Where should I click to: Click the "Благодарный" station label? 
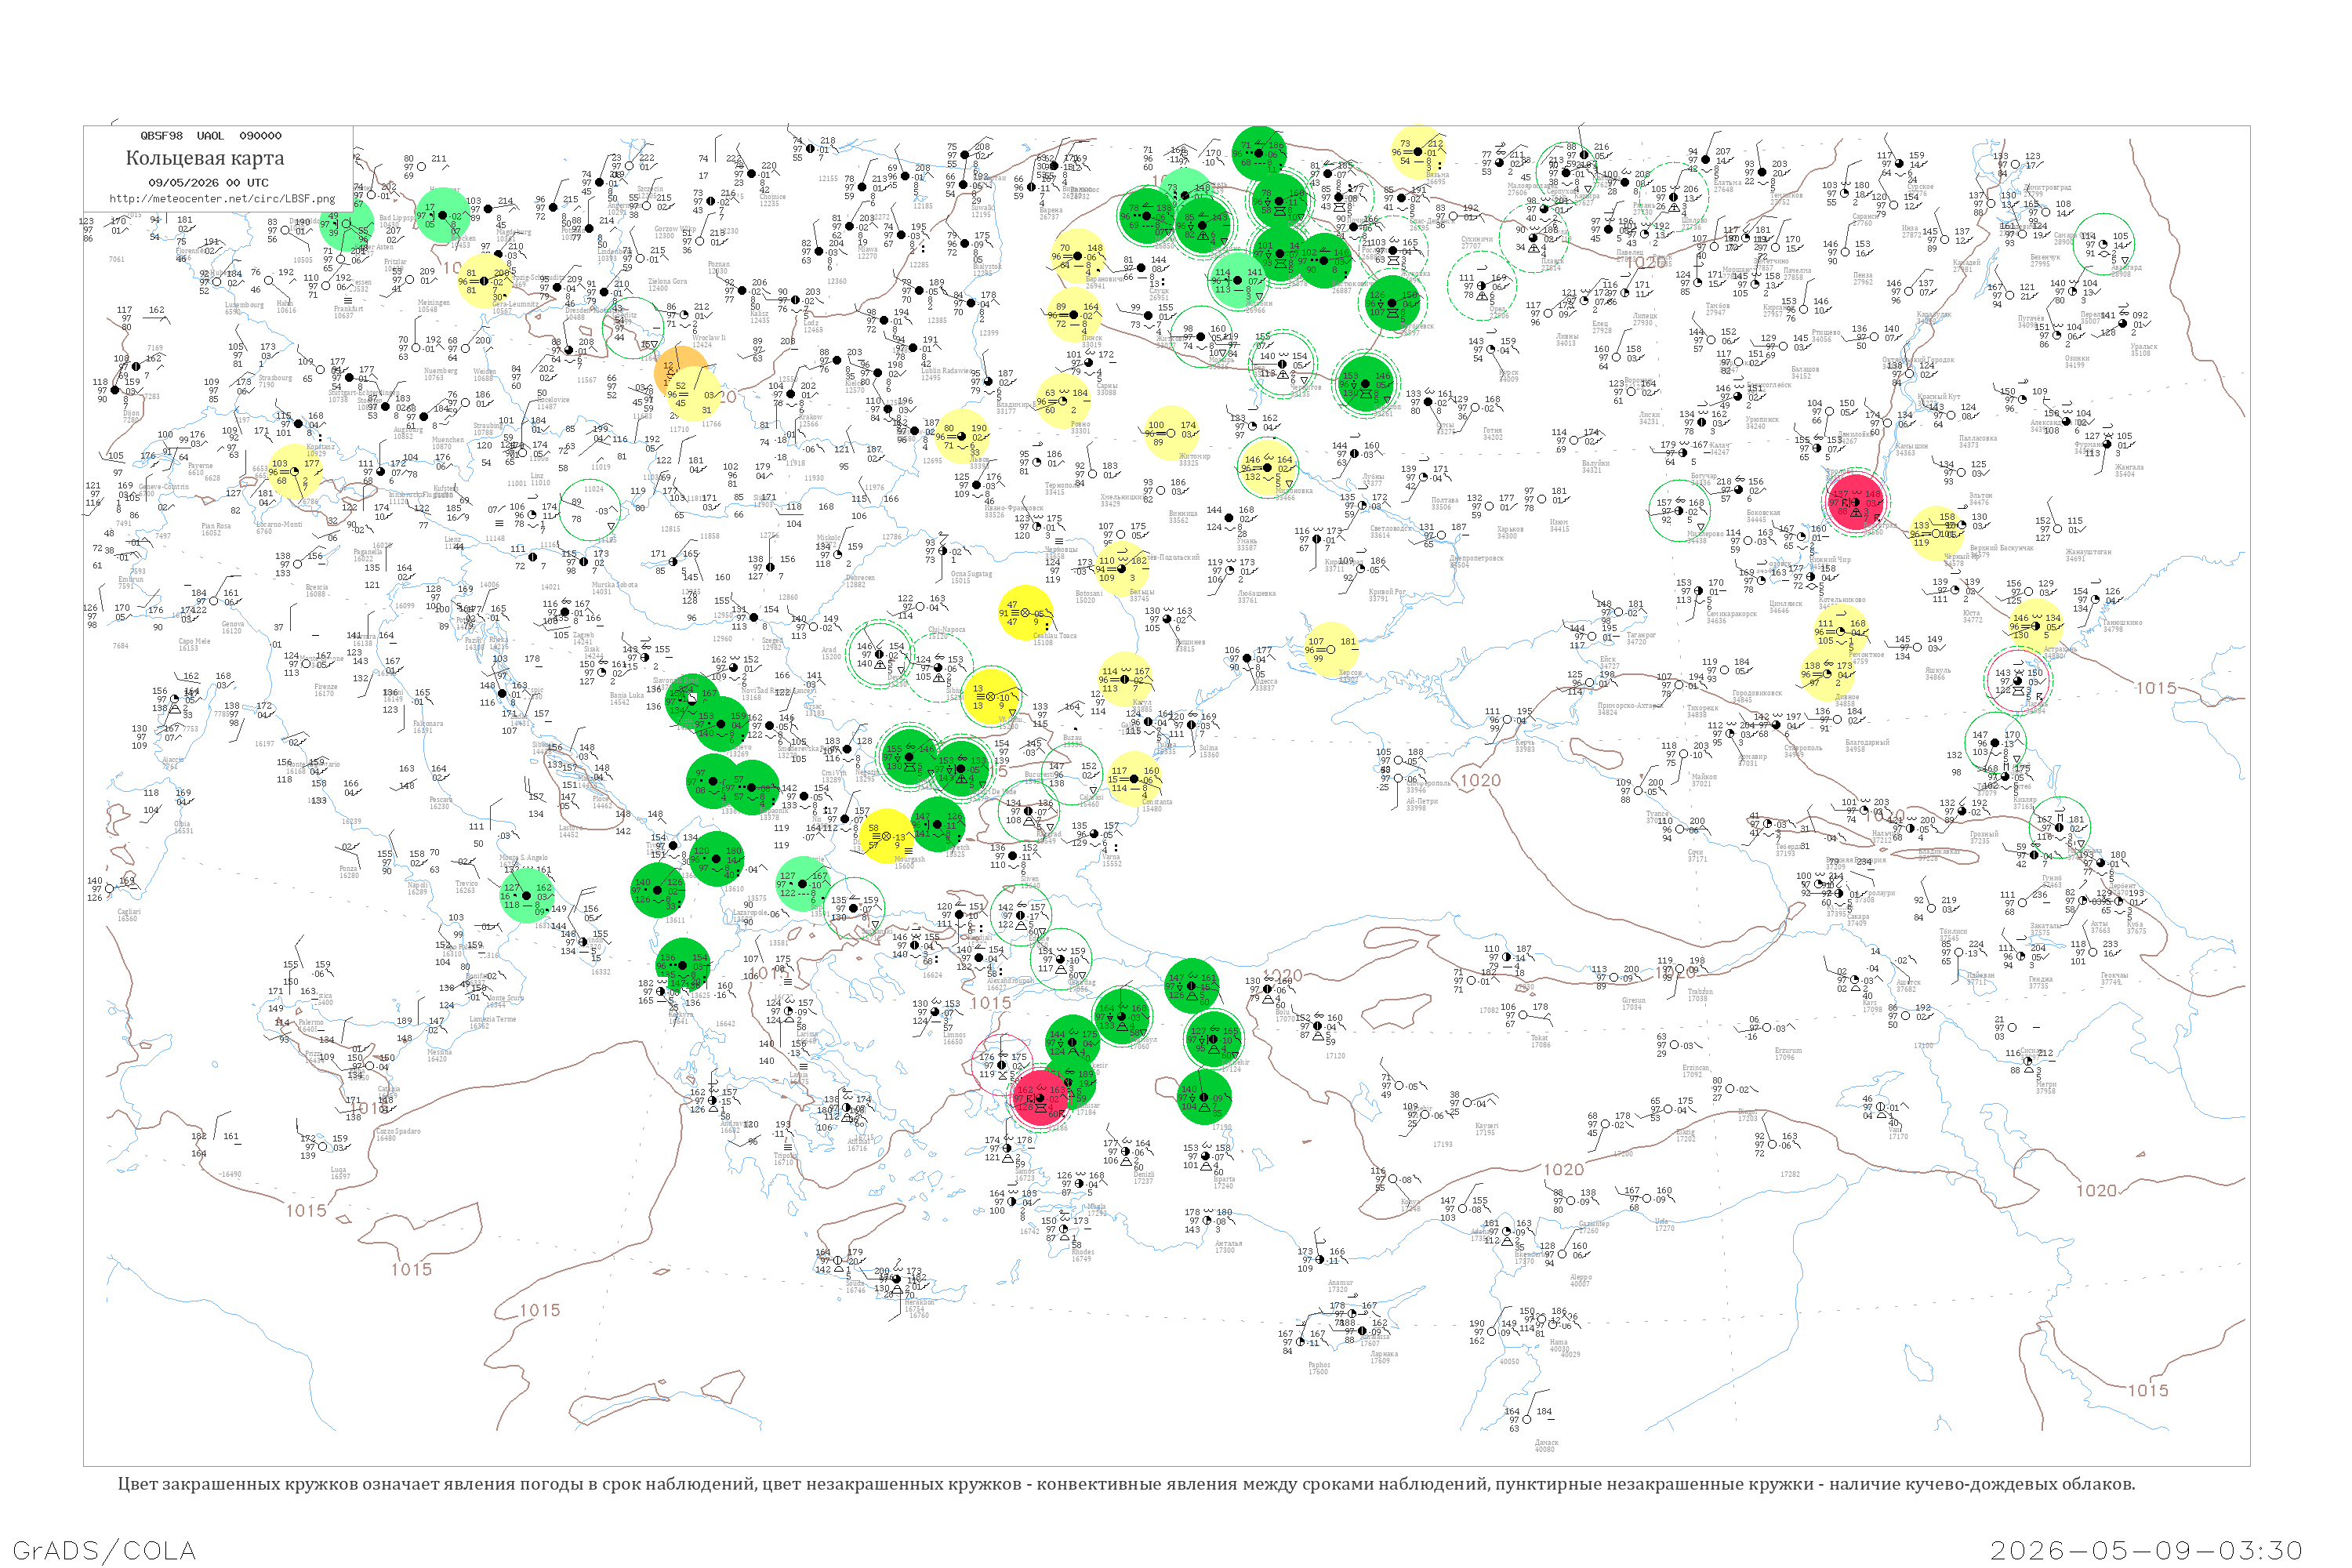[1868, 742]
